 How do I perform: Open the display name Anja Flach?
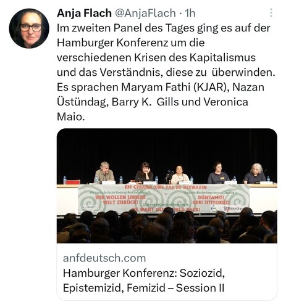[x=84, y=13]
